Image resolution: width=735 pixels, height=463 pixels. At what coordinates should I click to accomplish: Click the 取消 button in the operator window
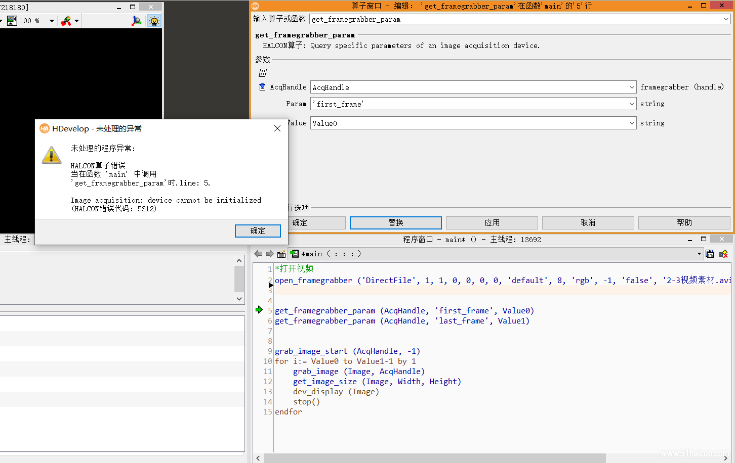588,223
